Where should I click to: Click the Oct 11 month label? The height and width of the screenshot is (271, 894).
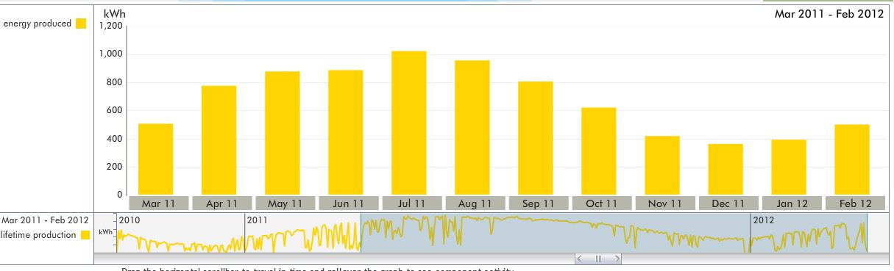tap(602, 203)
